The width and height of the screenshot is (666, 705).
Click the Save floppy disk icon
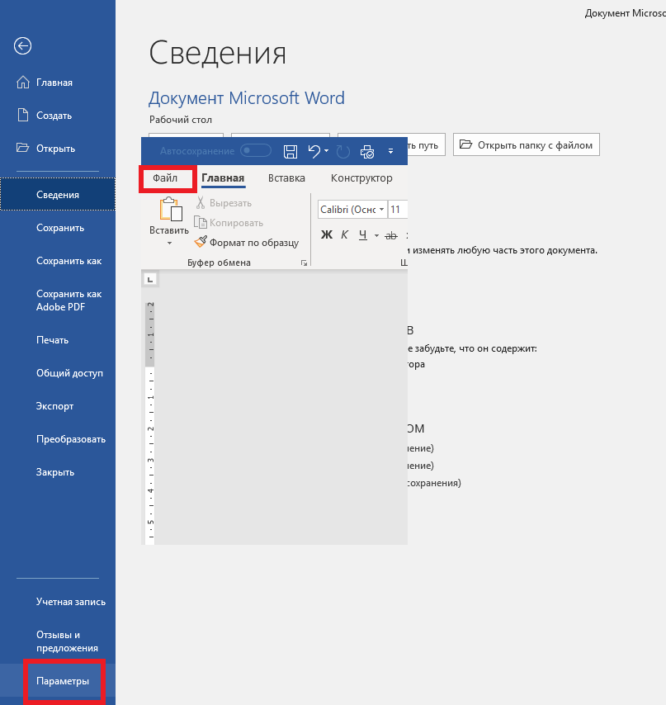290,151
